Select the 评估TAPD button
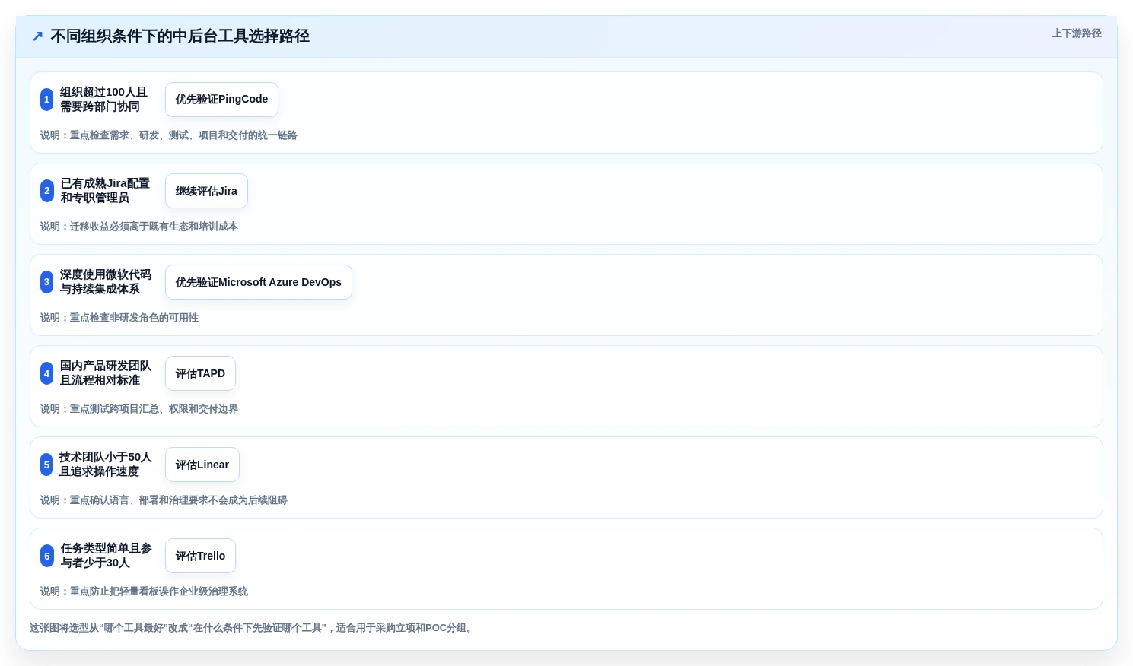The height and width of the screenshot is (666, 1133). tap(200, 373)
